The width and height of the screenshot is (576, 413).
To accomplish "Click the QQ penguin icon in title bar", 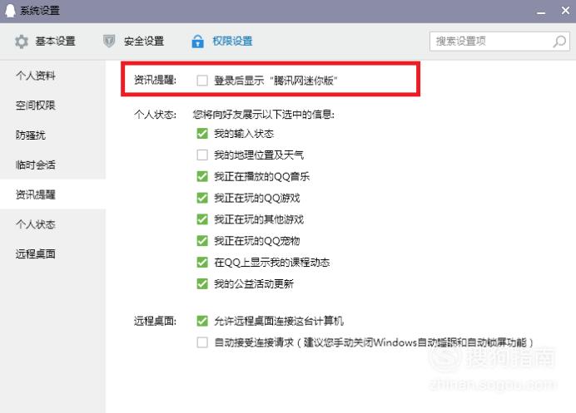I will point(10,10).
